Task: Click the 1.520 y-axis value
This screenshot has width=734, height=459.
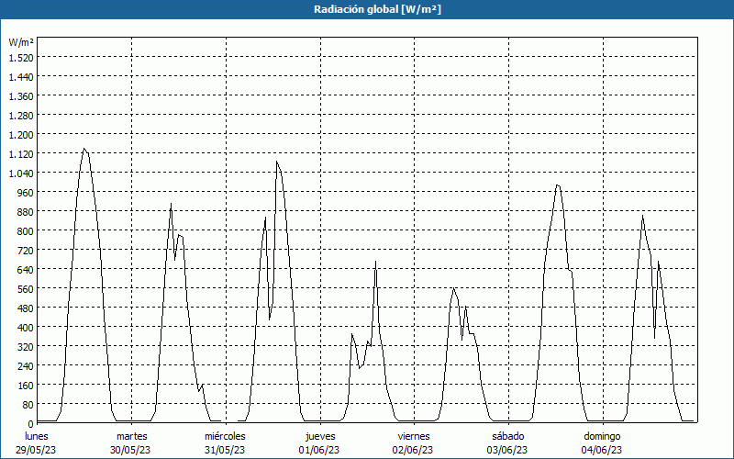Action: pos(21,57)
